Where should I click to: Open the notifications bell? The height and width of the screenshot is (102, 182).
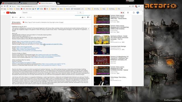click(134, 12)
